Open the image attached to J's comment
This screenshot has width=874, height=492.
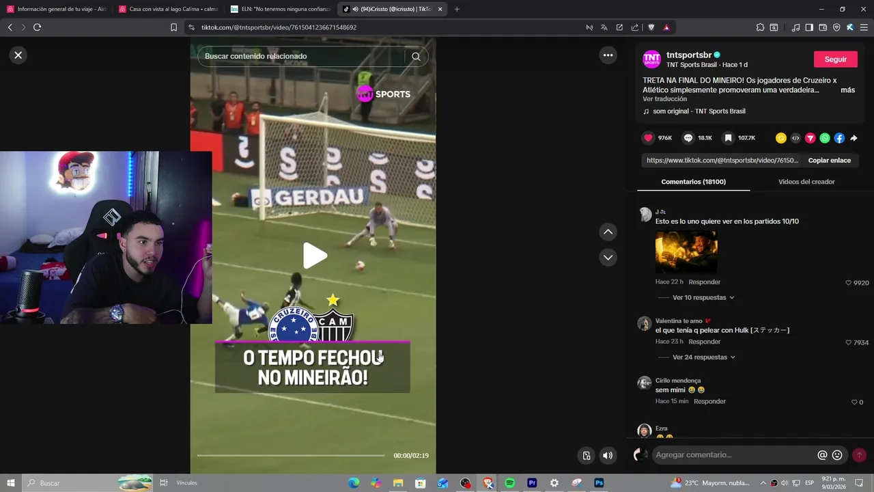tap(686, 252)
